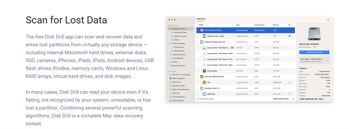This screenshot has width=349, height=129.
Task: Select Others under Storage devices
Action: coord(177,40)
